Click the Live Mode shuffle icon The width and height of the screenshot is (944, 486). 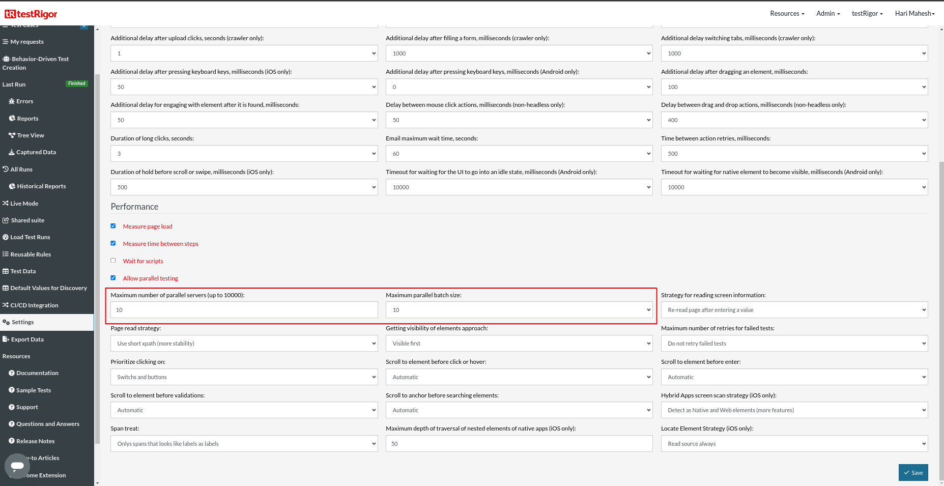[6, 204]
